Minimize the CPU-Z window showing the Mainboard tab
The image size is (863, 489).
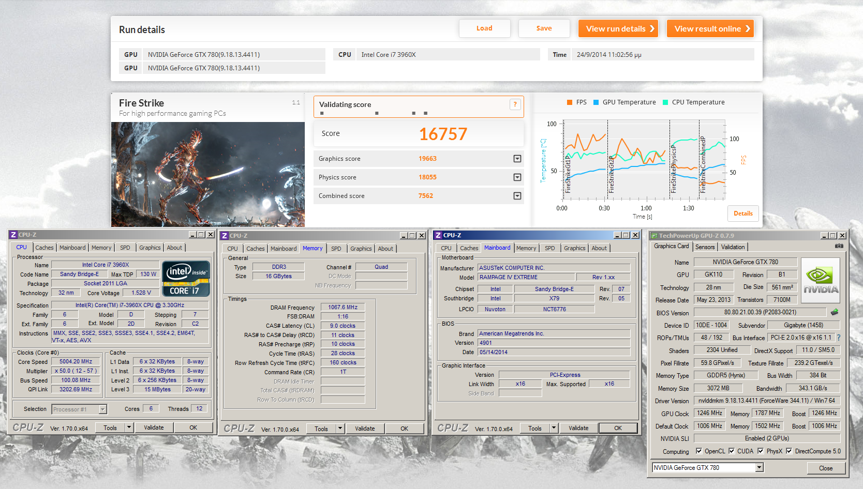(x=617, y=235)
